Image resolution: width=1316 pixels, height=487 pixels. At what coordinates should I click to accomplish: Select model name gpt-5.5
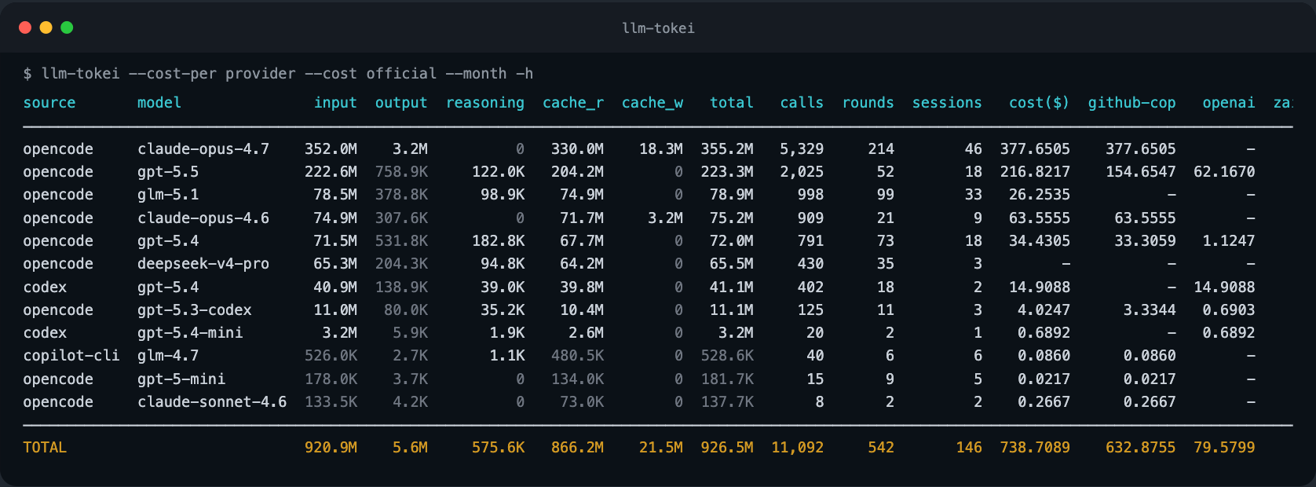[168, 172]
